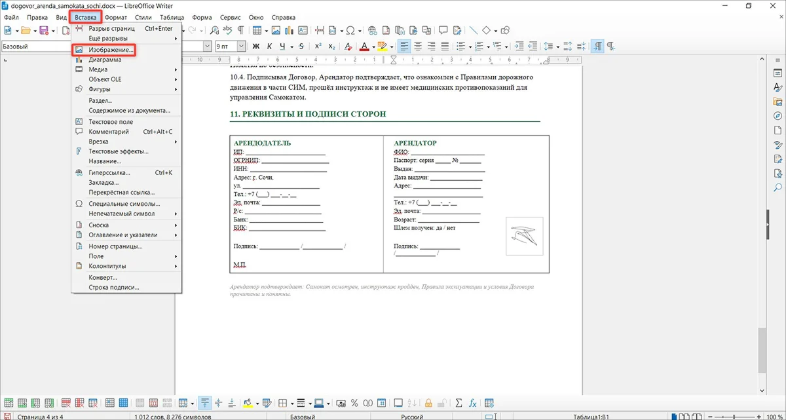This screenshot has height=420, width=786.
Task: Click the fx formula icon in table toolbar
Action: pos(472,403)
